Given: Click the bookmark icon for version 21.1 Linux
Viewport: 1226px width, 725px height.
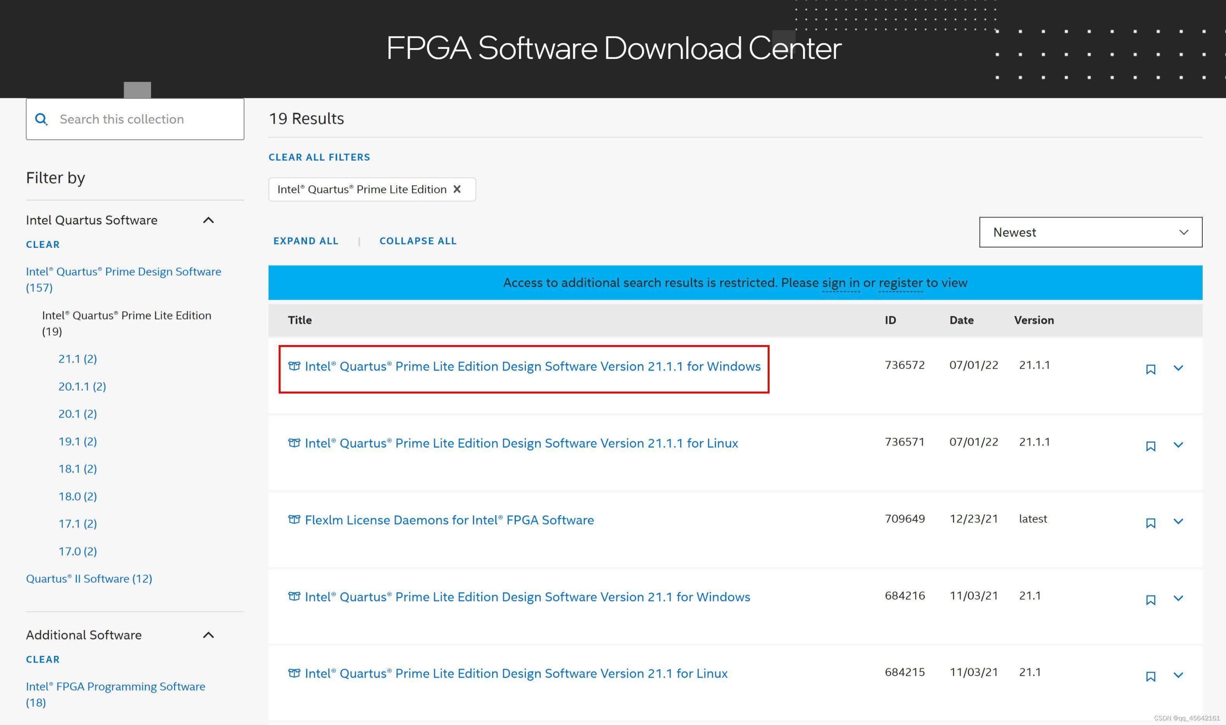Looking at the screenshot, I should pyautogui.click(x=1150, y=675).
